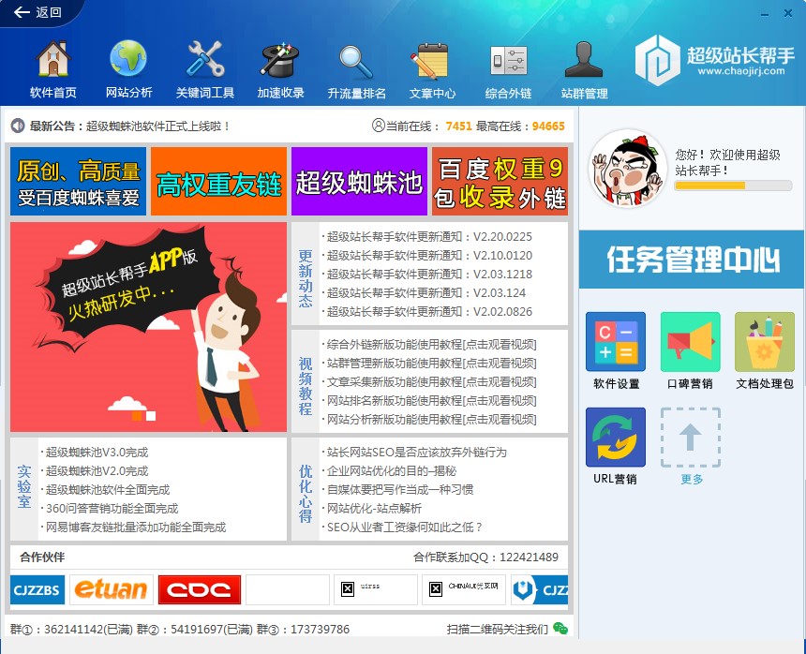Viewport: 806px width, 654px height.
Task: Open 站群管理 user silhouette icon
Action: (584, 60)
